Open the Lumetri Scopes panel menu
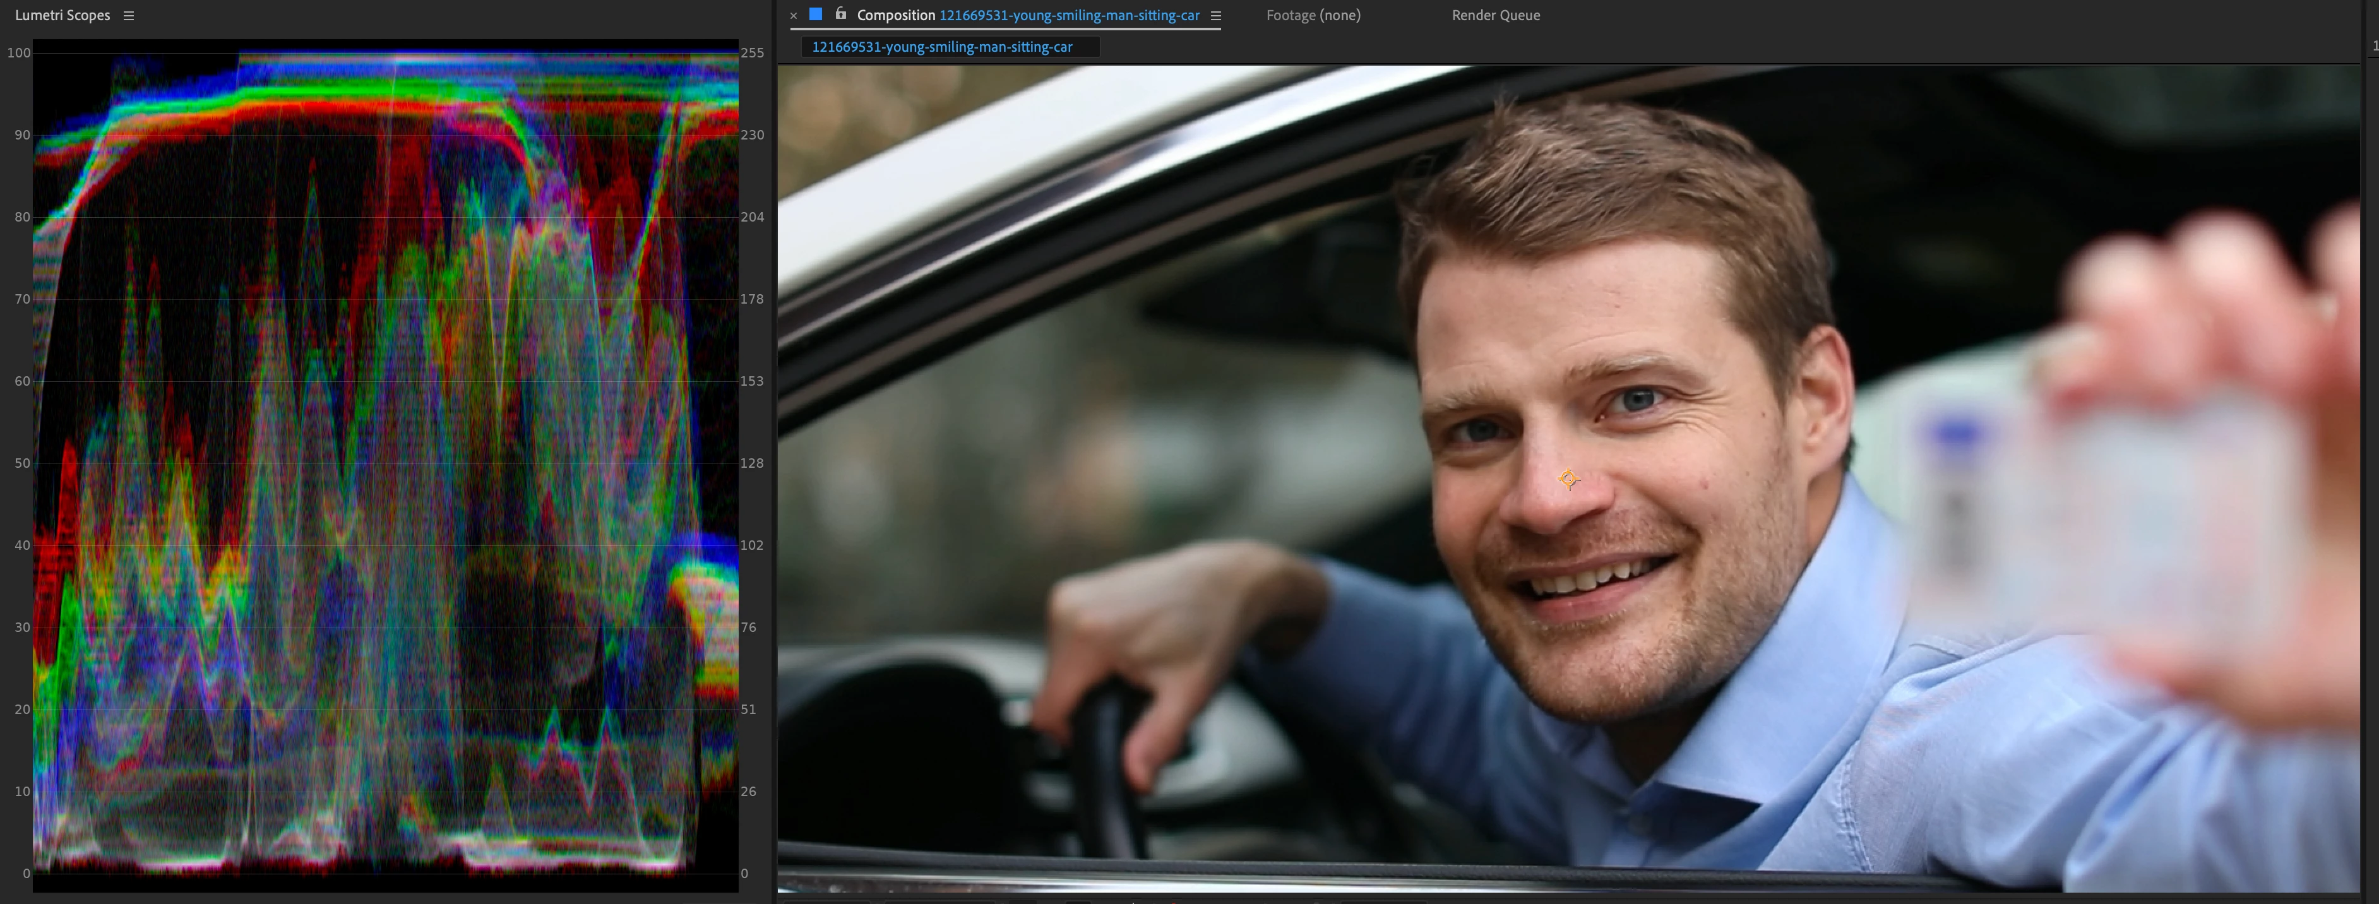 coord(128,16)
